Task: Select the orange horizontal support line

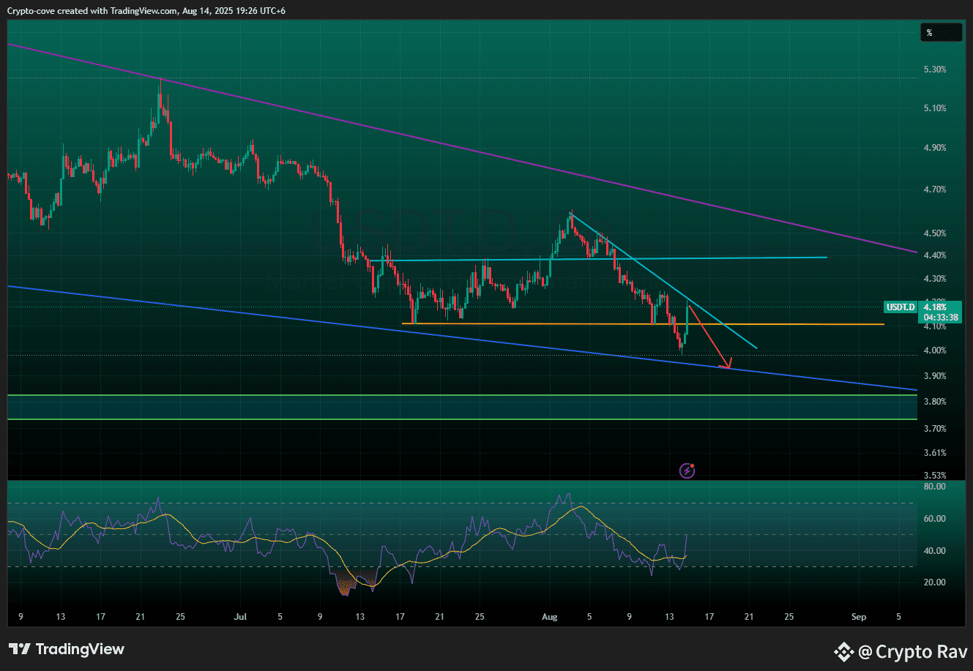Action: 644,323
